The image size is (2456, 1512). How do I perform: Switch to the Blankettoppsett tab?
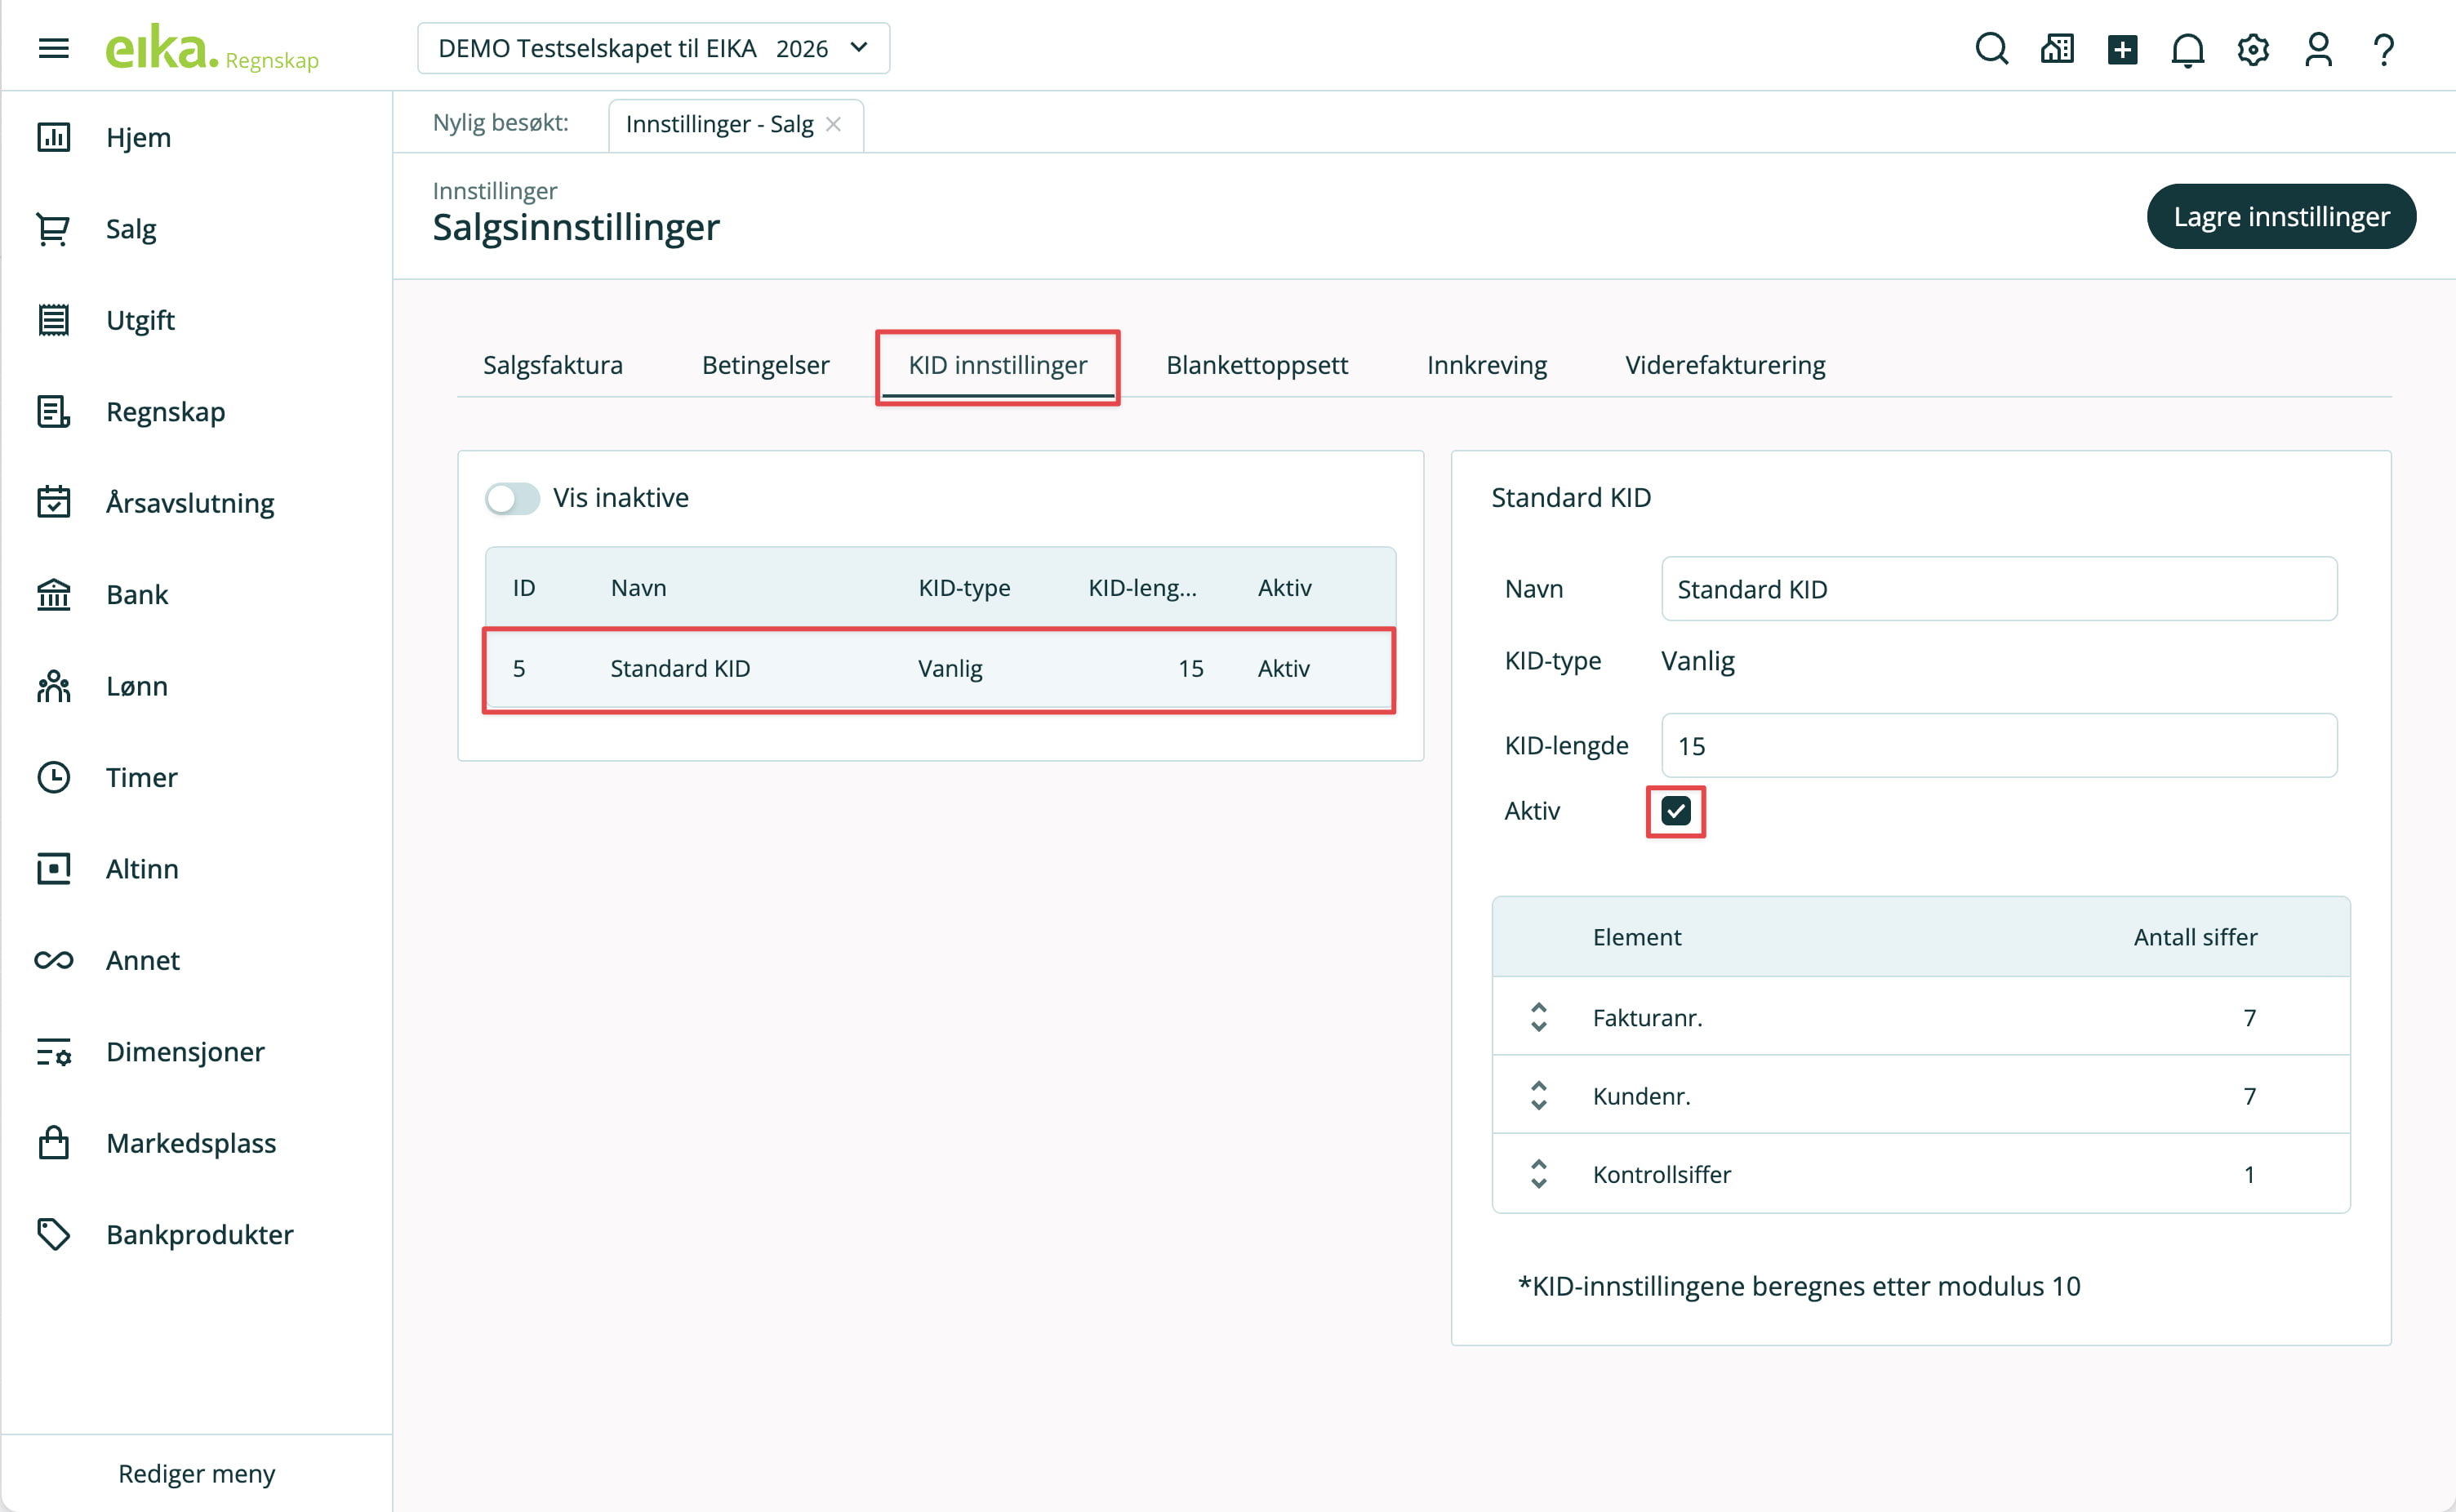(1256, 365)
